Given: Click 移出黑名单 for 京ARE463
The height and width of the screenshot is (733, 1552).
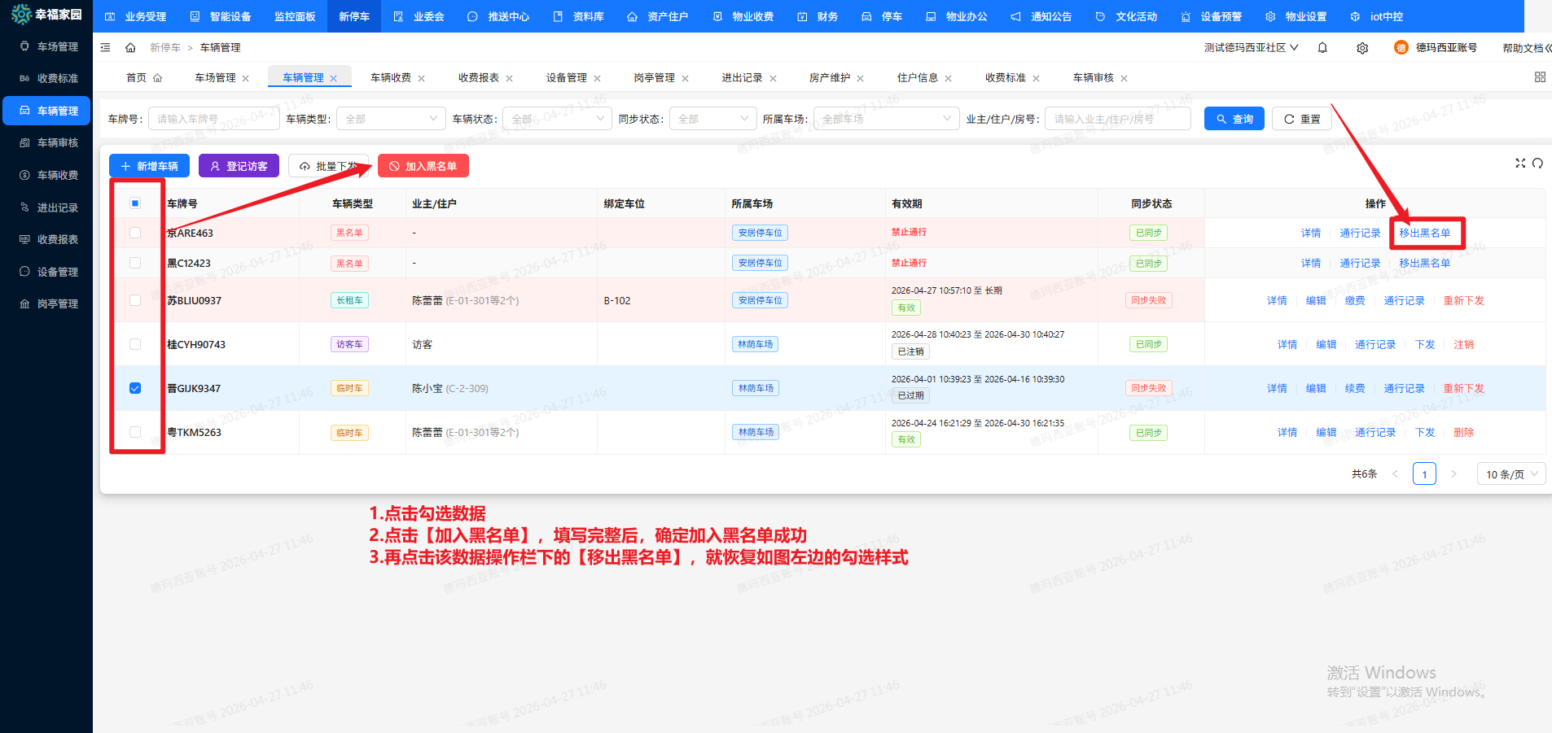Looking at the screenshot, I should point(1424,233).
